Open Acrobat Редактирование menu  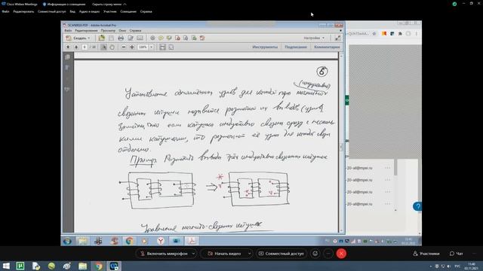point(86,30)
